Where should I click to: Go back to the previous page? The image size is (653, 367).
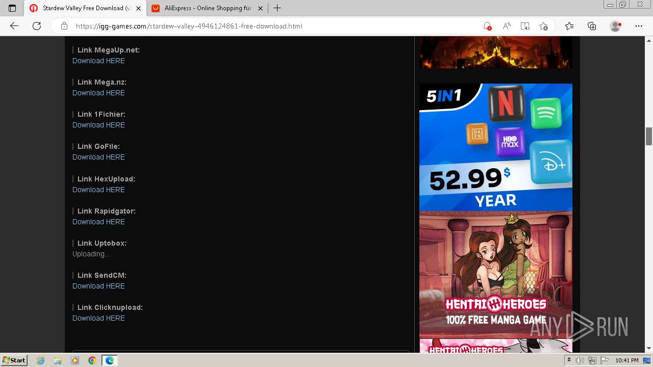14,26
